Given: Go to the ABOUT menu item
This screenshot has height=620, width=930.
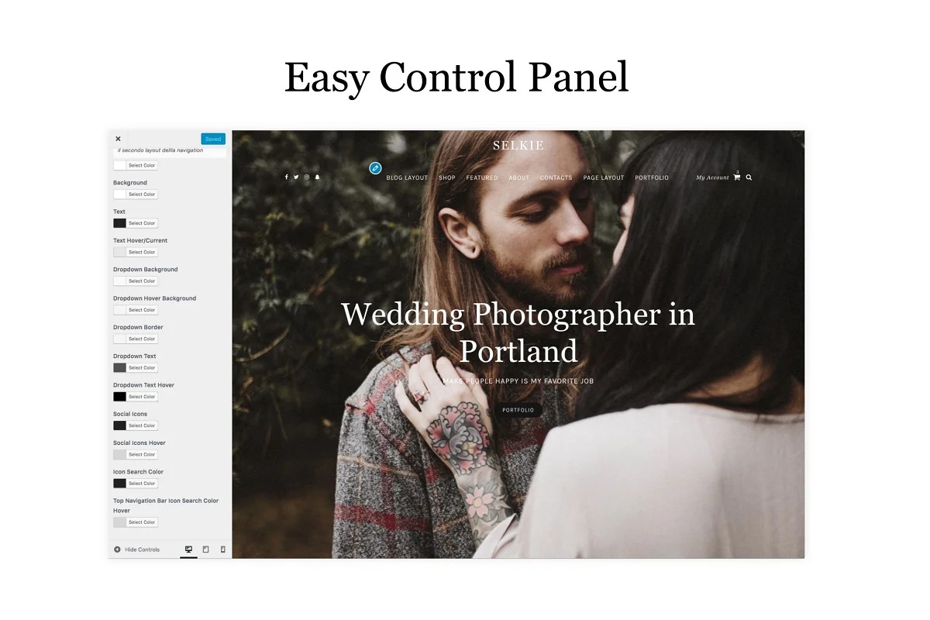Looking at the screenshot, I should (519, 177).
